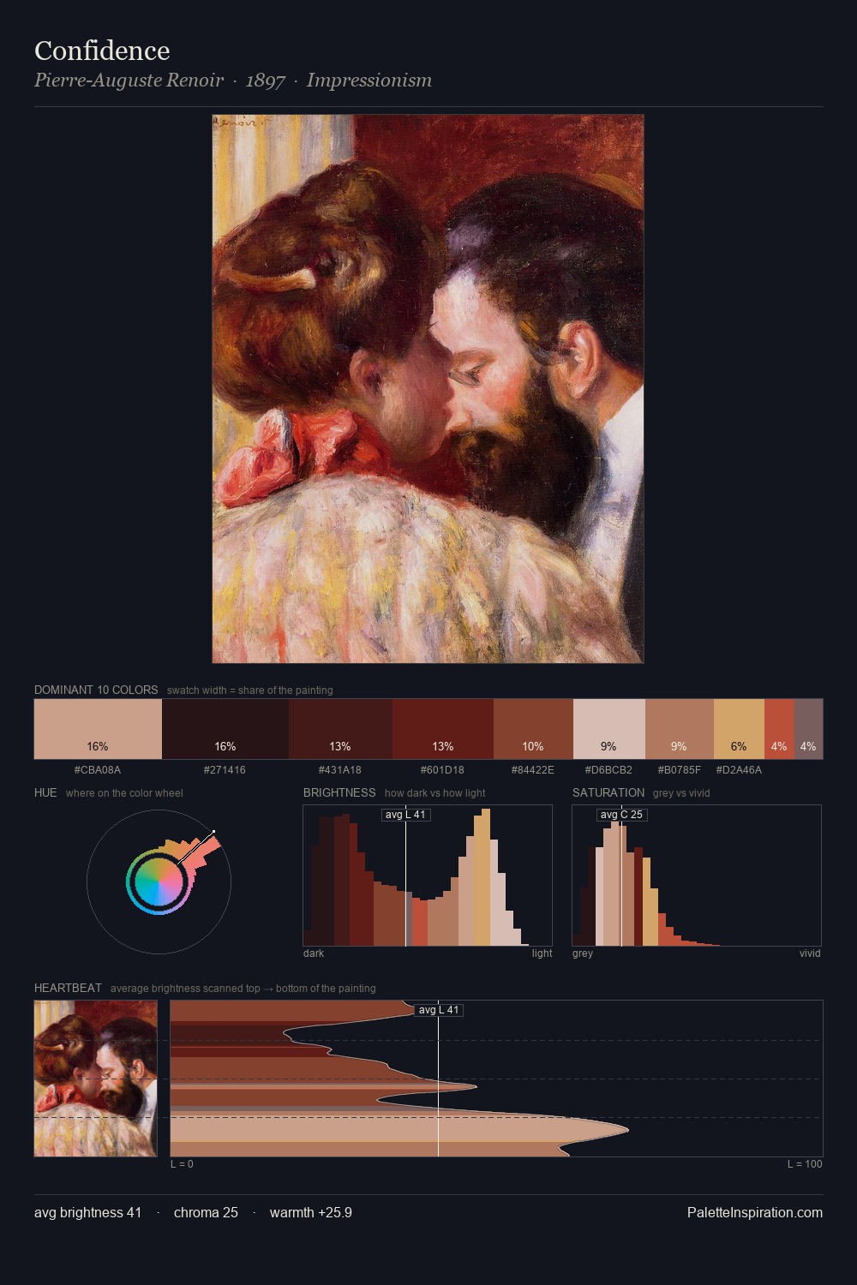Select the narrow 4% rust-red swatch
Screen dimensions: 857x1285
click(779, 729)
